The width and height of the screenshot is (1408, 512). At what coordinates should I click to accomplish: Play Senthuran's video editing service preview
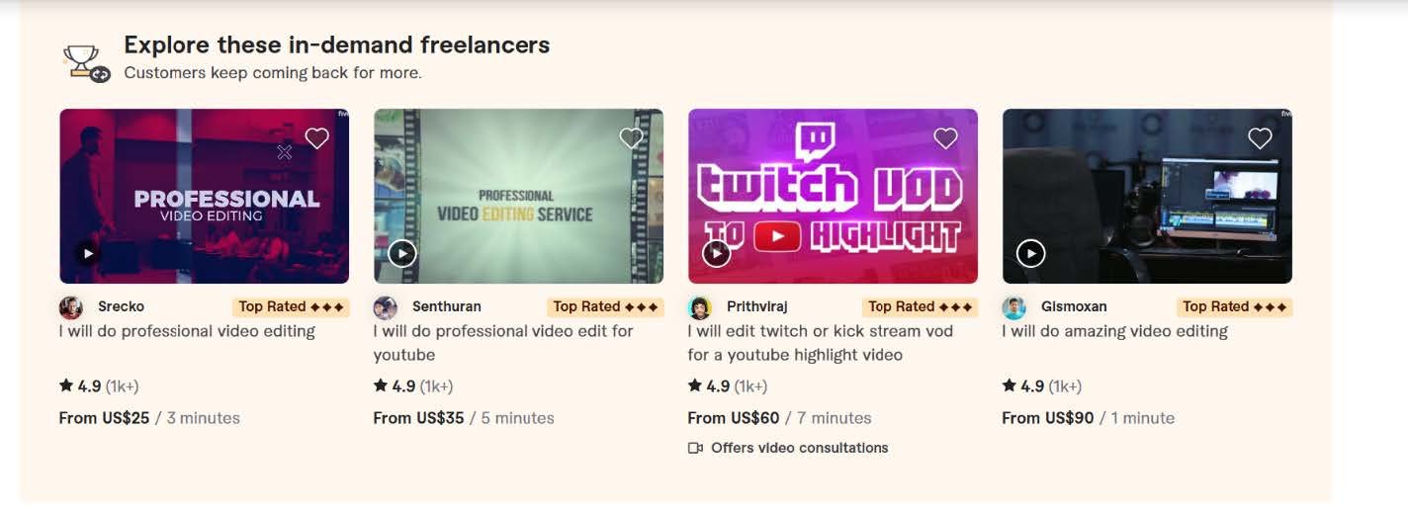(402, 253)
